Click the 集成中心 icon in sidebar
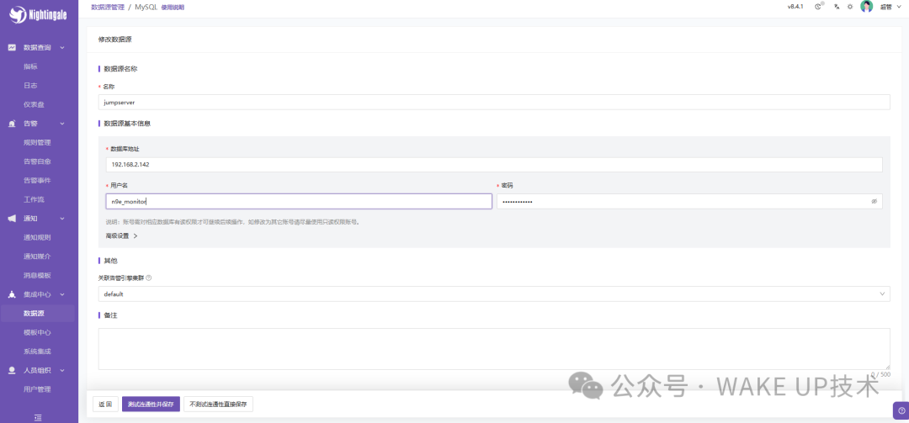 (12, 294)
